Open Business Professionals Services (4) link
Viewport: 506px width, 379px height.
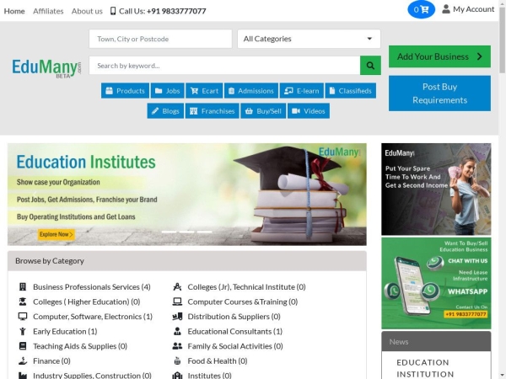point(92,287)
